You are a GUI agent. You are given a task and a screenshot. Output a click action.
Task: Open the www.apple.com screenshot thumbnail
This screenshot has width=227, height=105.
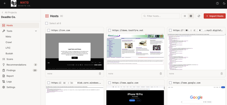click(x=135, y=95)
